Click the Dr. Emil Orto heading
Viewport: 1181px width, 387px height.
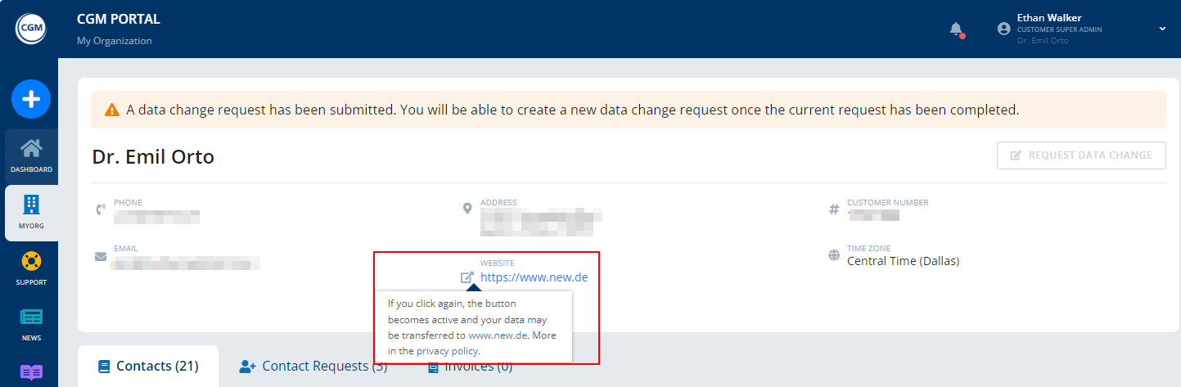pos(153,156)
